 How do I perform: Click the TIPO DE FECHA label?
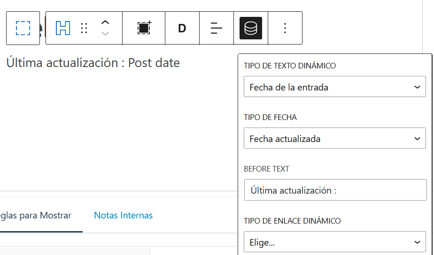coord(270,117)
